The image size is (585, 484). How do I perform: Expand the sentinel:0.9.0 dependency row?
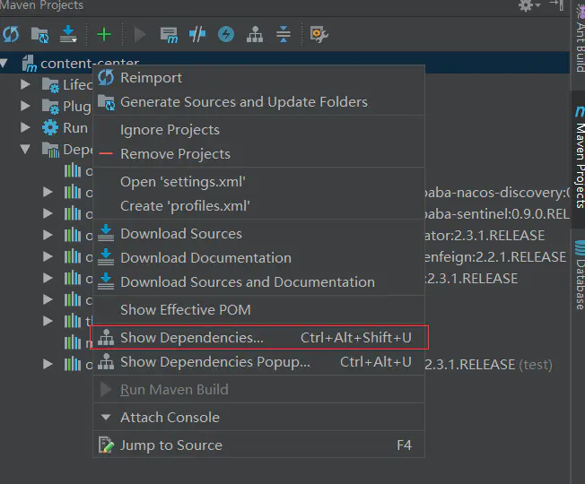[48, 214]
